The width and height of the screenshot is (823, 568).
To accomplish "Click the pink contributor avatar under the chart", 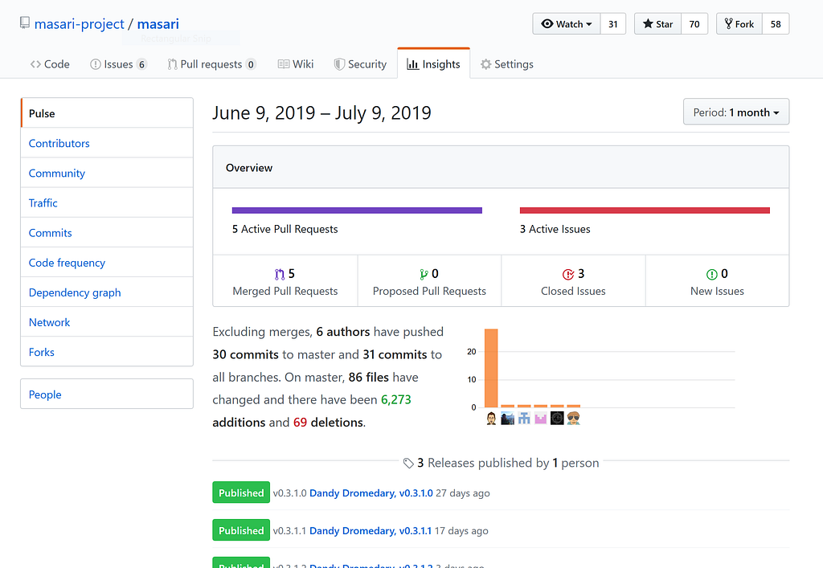I will [541, 418].
